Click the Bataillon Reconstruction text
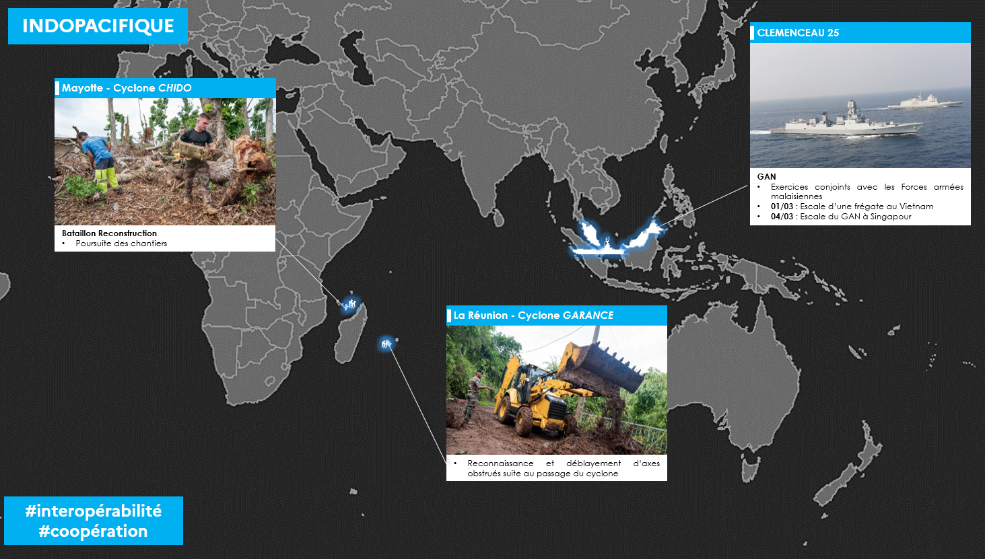Viewport: 985px width, 559px height. pyautogui.click(x=109, y=233)
